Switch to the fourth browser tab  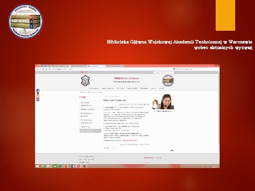[115, 66]
